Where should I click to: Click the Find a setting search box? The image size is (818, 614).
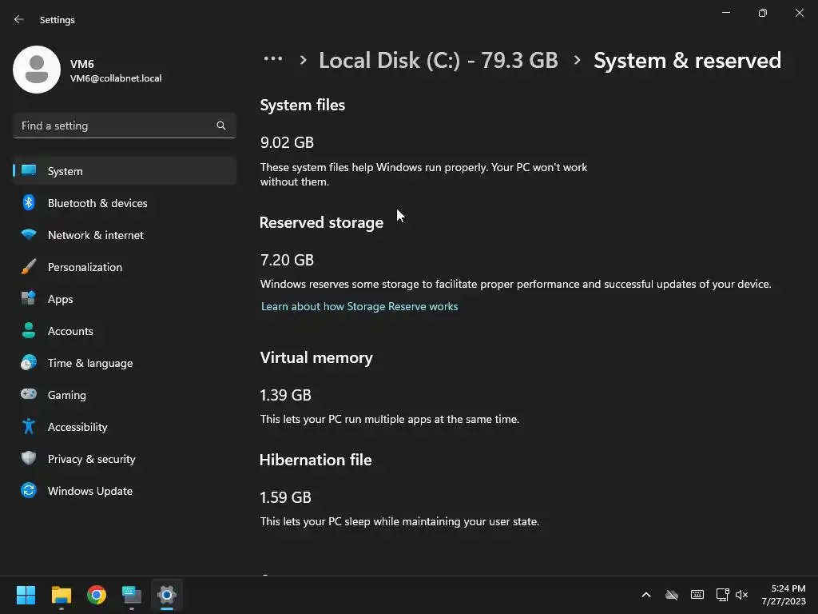point(116,126)
